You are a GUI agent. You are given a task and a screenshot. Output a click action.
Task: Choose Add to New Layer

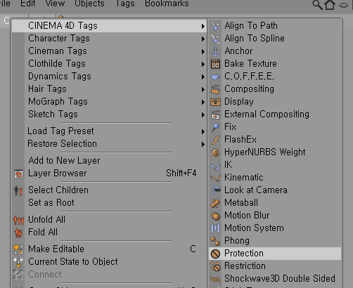point(64,161)
